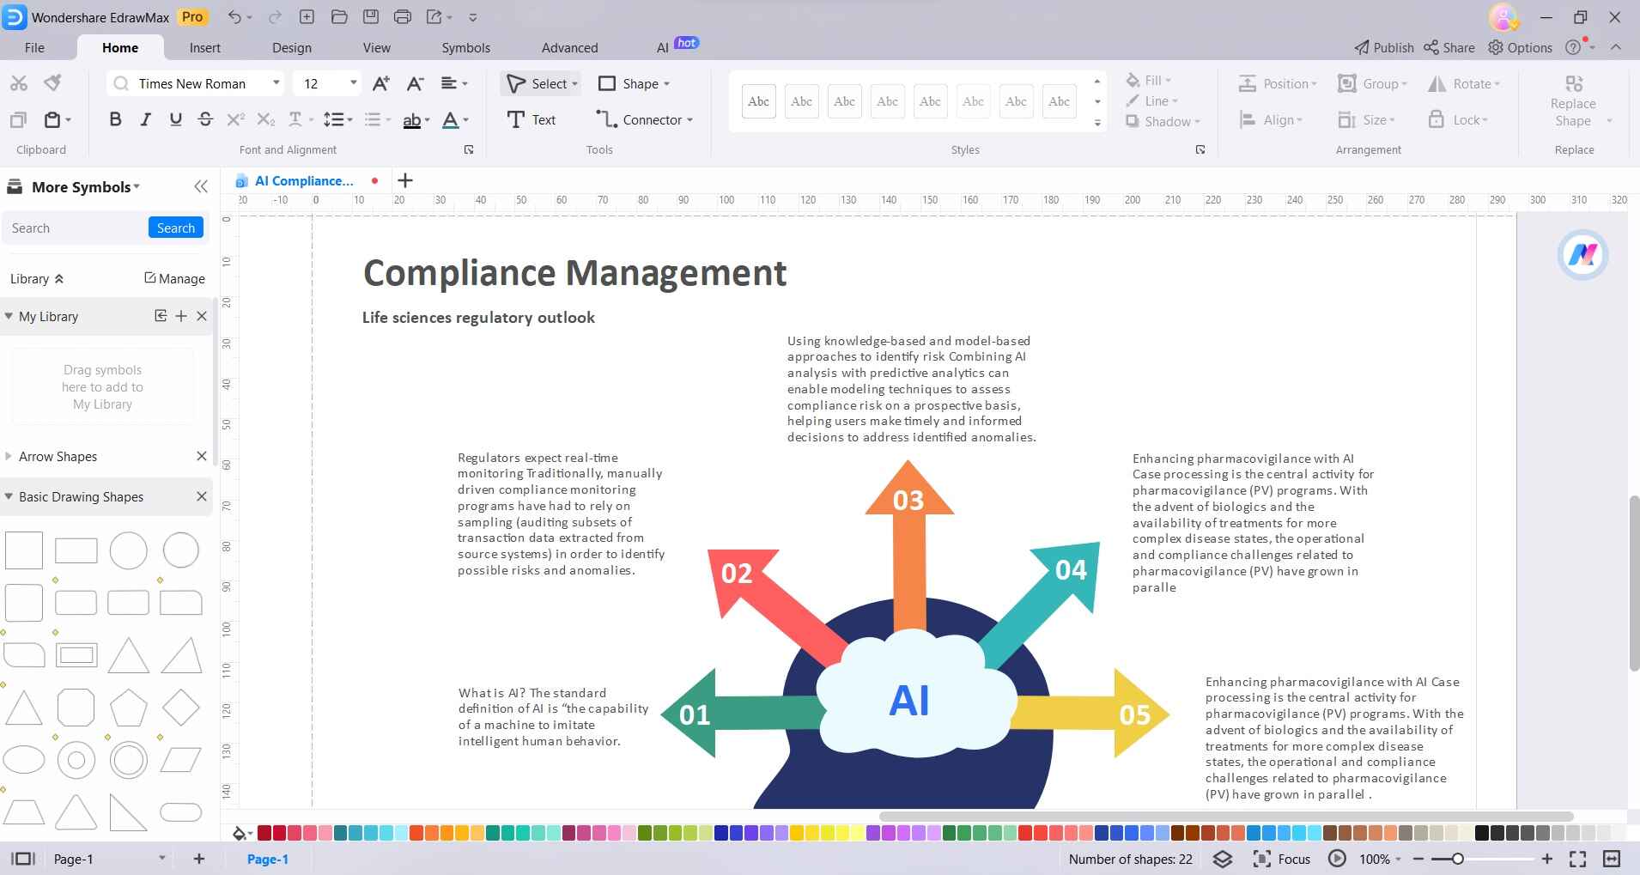Pick the black color swatch in palette
Viewport: 1640px width, 875px height.
pos(1481,833)
